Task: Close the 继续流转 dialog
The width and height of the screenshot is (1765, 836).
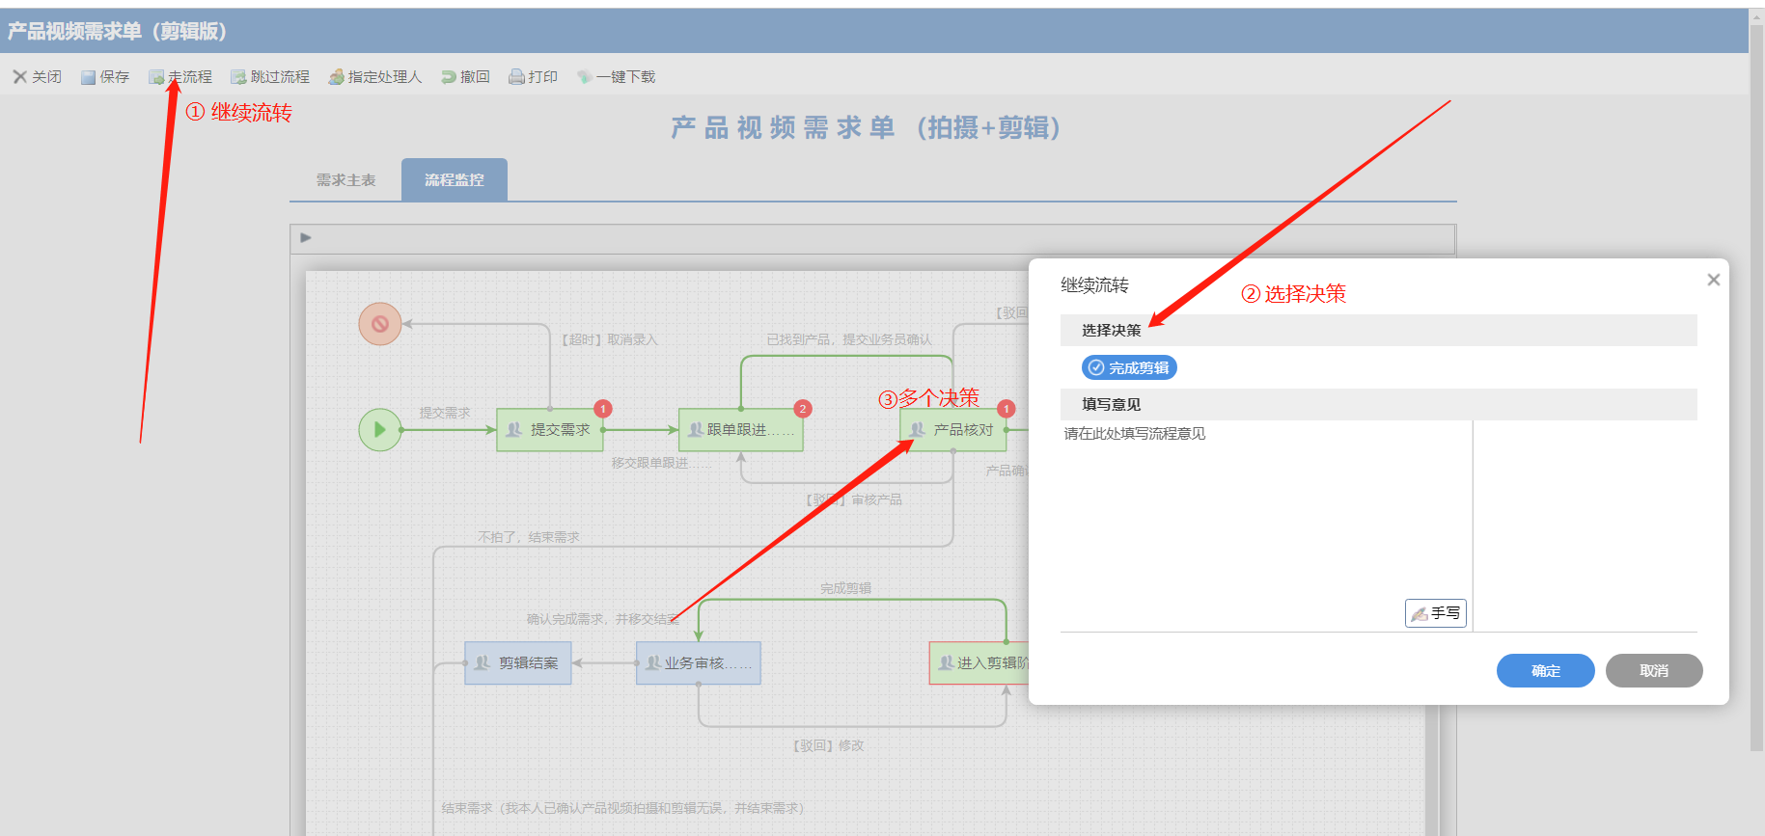Action: 1714,280
